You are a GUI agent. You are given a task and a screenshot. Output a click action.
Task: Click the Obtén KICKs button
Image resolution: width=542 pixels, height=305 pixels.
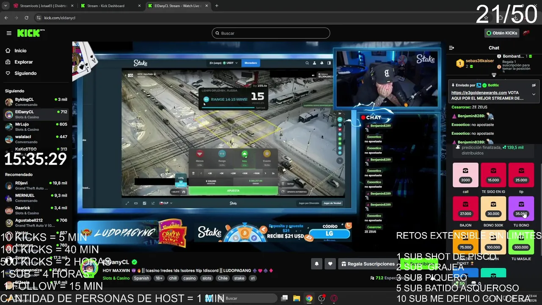click(502, 33)
